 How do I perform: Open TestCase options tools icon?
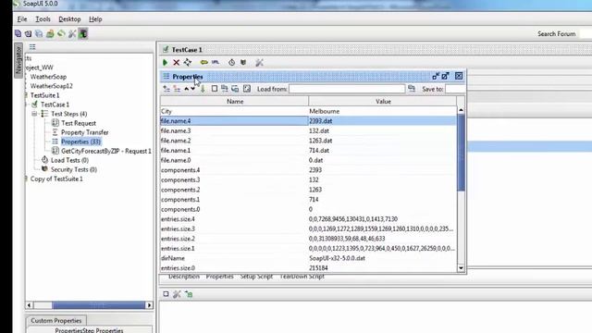[x=259, y=62]
